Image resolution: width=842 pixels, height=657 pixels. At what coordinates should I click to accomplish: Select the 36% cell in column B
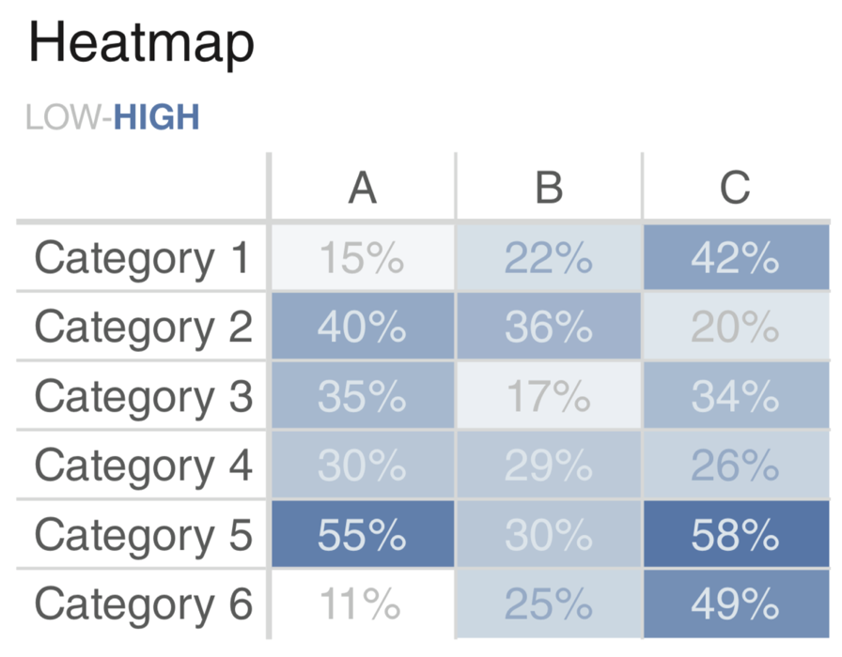(x=549, y=326)
